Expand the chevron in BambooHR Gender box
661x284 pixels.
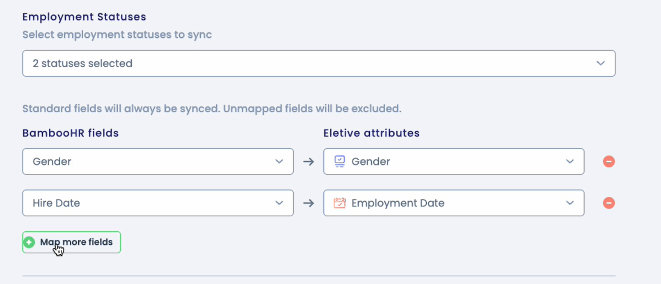(279, 161)
